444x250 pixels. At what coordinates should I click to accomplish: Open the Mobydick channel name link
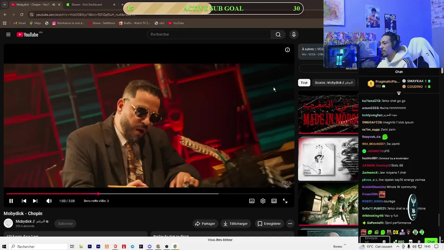click(30, 221)
